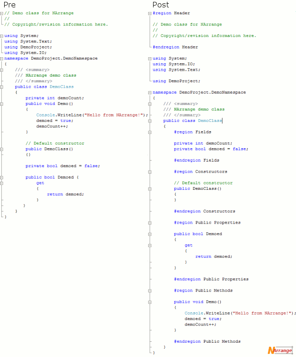
Task: Collapse the #region Header fold marker
Action: (x=150, y=13)
